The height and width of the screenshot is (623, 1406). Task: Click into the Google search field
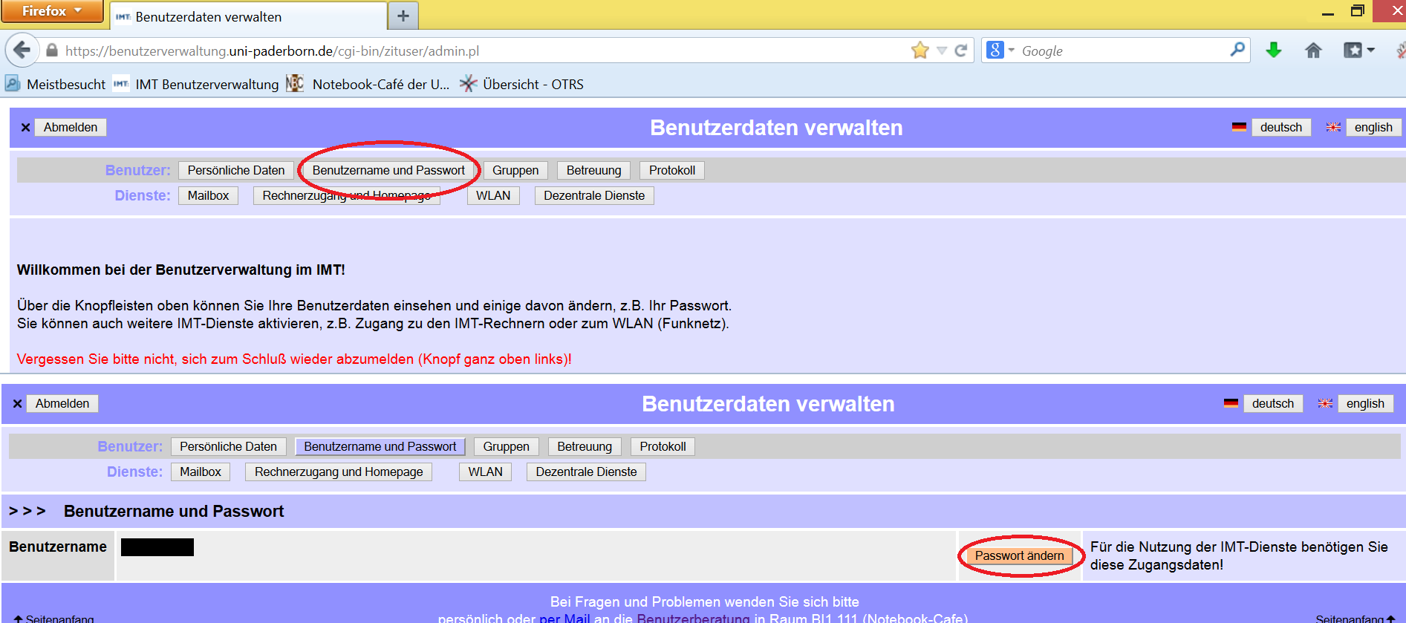coord(1122,50)
